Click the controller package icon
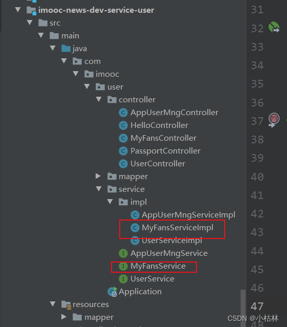 pos(112,99)
